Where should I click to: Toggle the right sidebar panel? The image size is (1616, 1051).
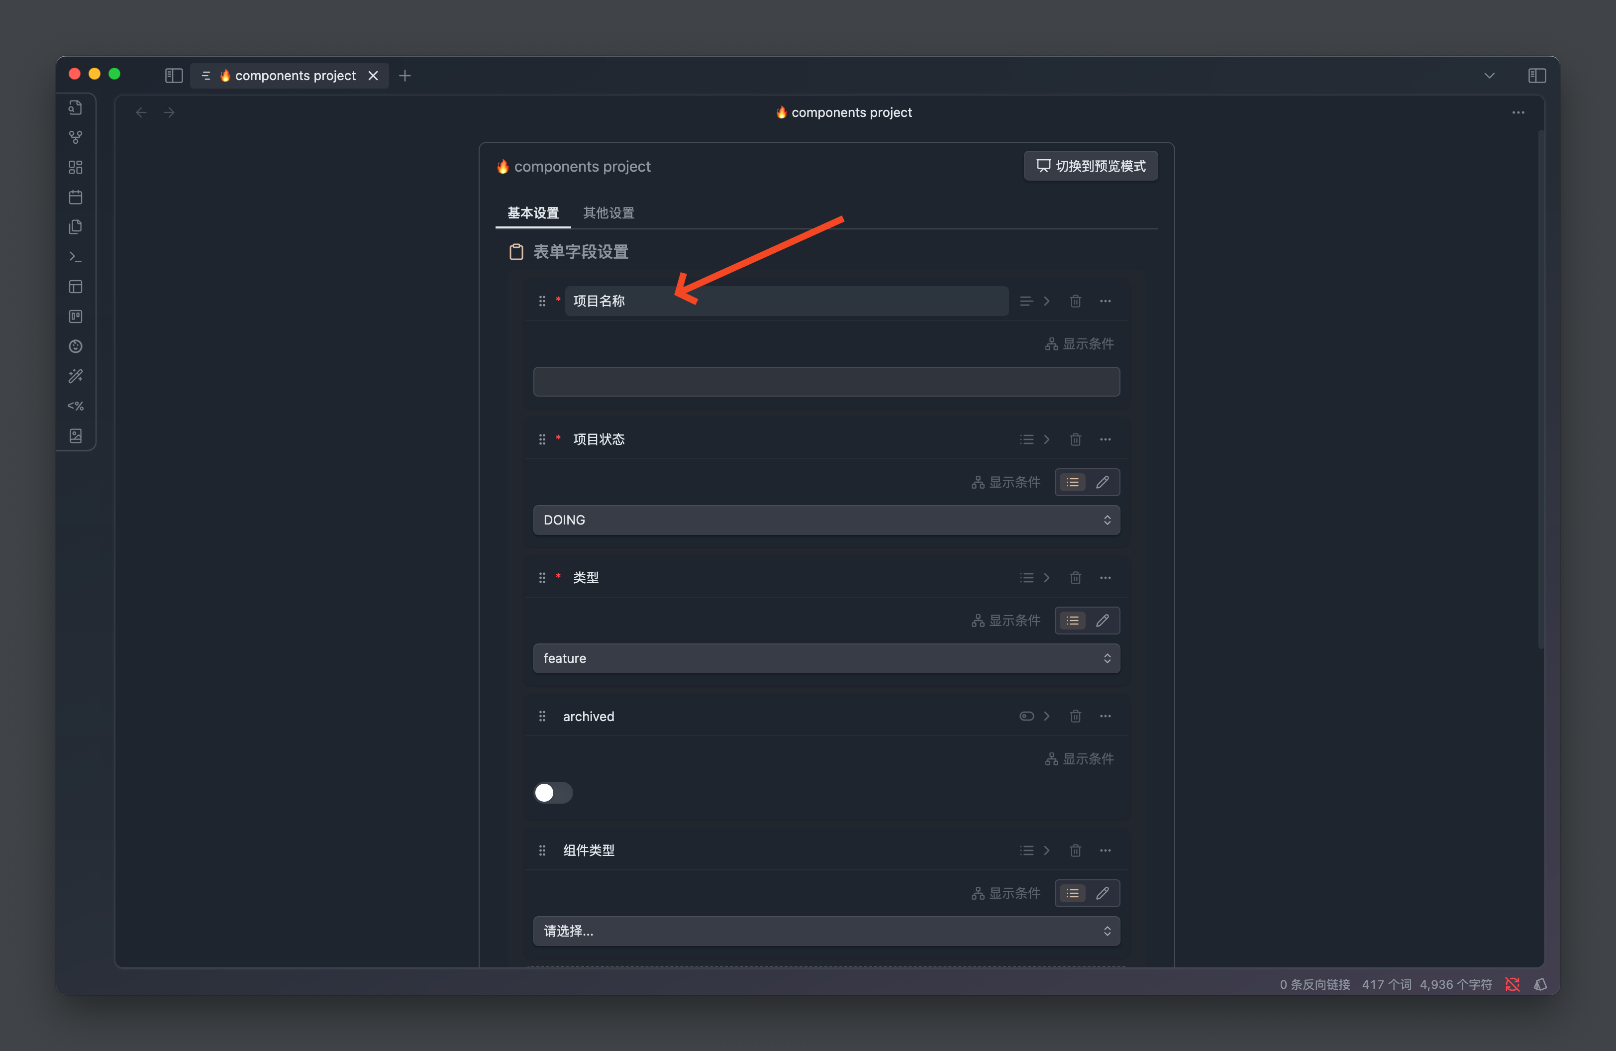pos(1536,75)
